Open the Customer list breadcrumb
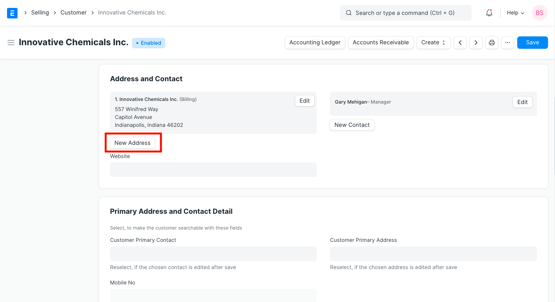This screenshot has height=302, width=555. pyautogui.click(x=73, y=12)
